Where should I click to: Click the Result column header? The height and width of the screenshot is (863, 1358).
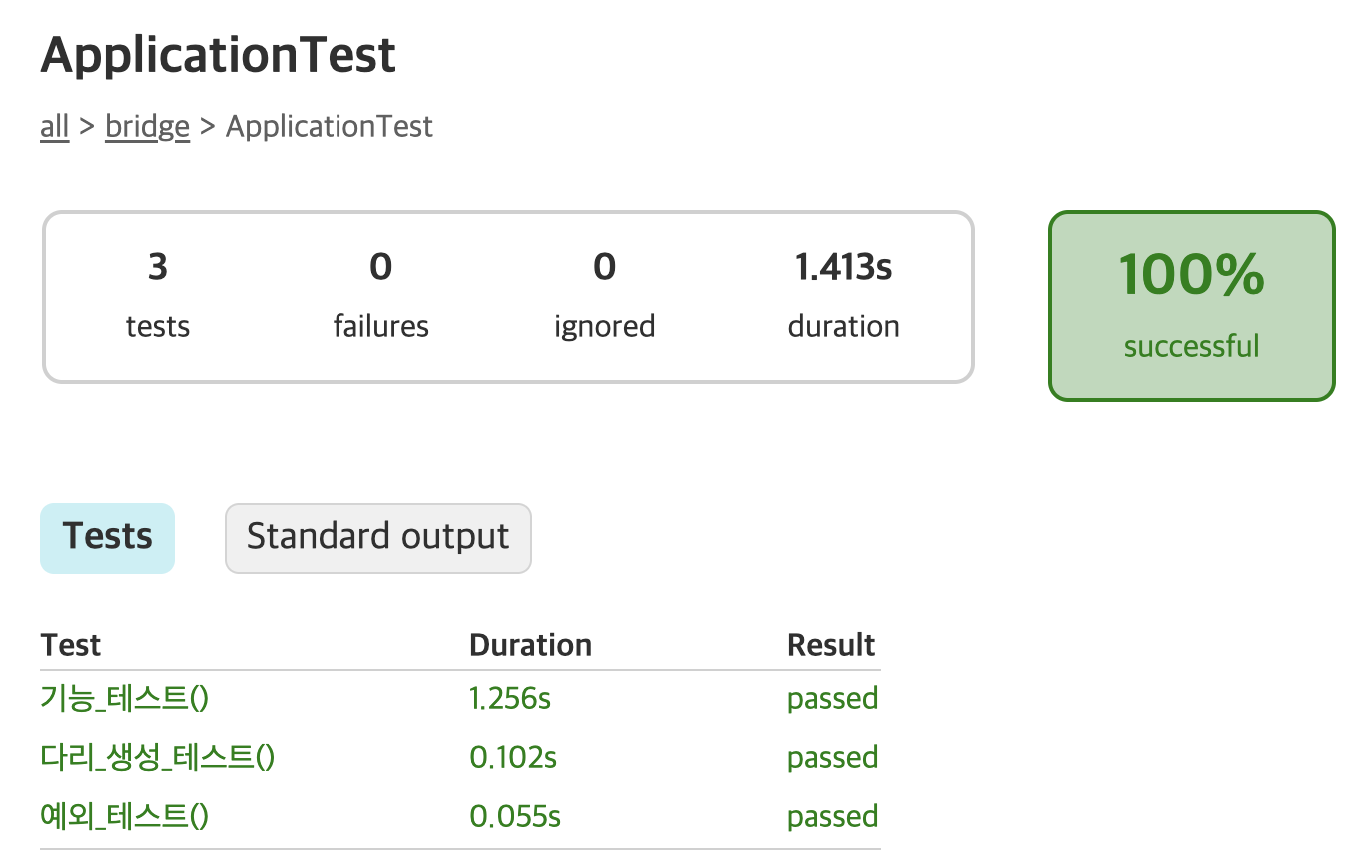coord(831,645)
